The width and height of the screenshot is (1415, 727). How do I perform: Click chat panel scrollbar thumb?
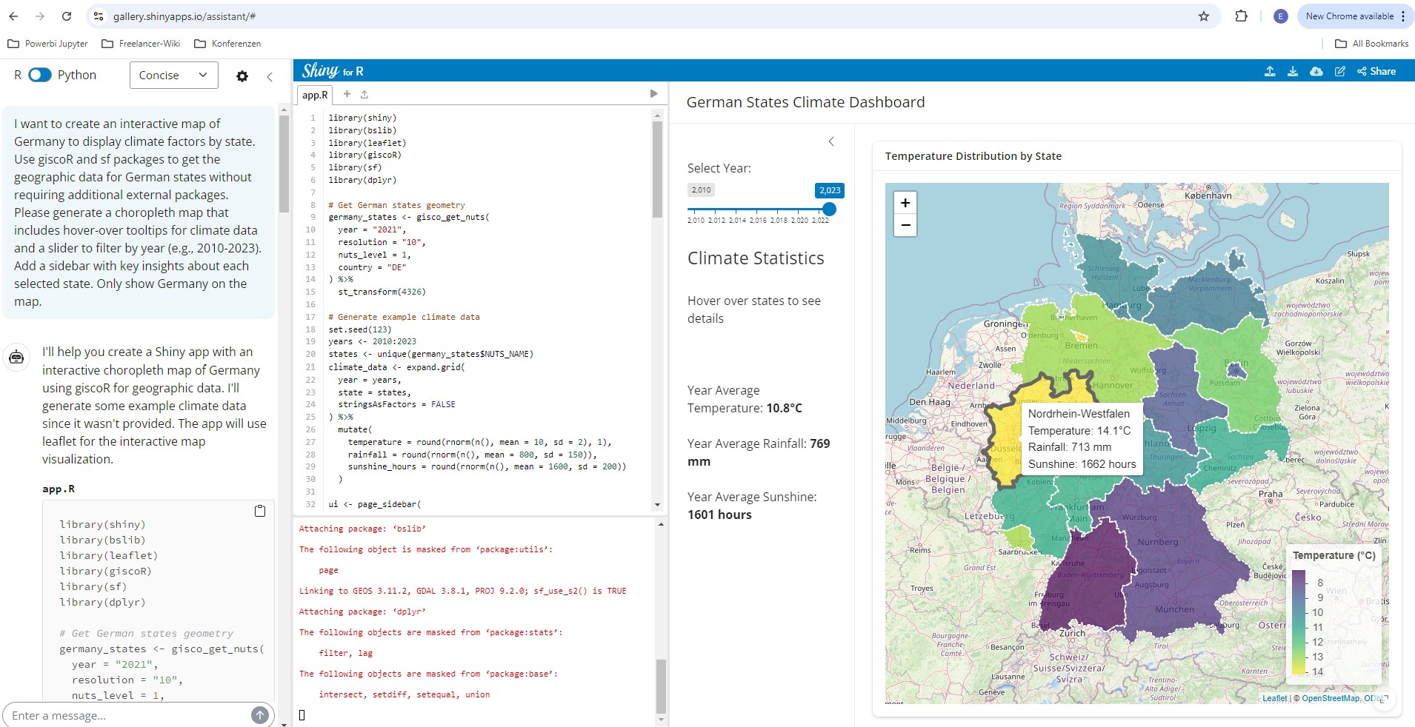283,163
